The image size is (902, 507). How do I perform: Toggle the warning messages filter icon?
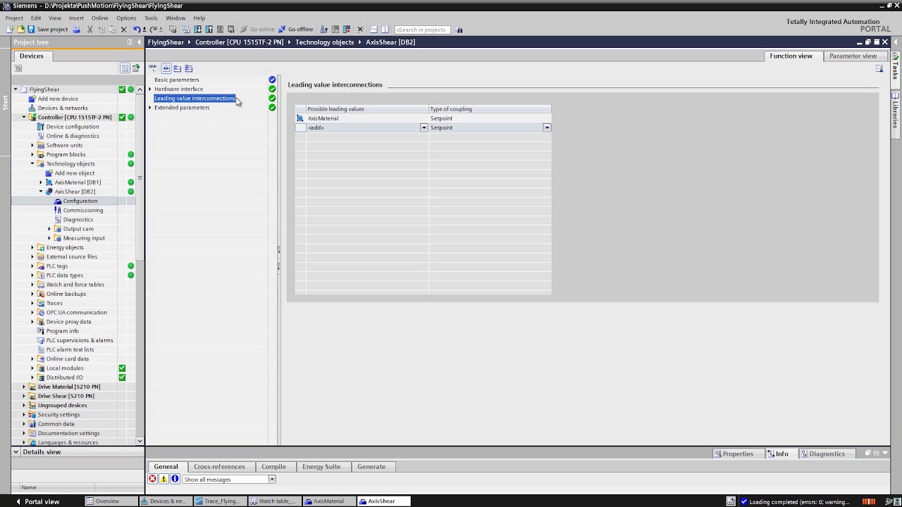(163, 480)
